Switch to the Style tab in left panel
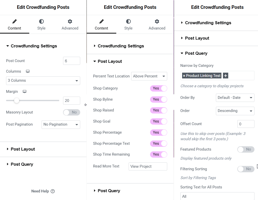Image resolution: width=258 pixels, height=200 pixels. 41,25
